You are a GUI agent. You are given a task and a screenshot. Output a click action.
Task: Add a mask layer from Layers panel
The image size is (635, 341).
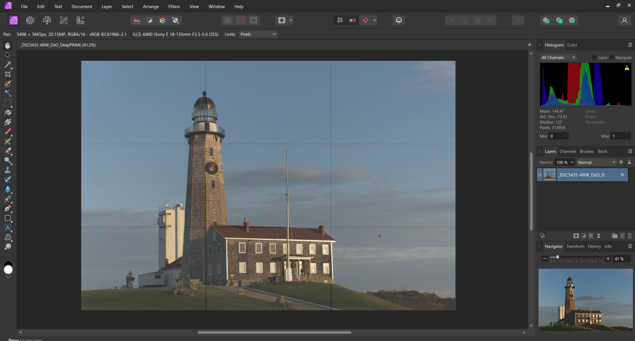[576, 236]
